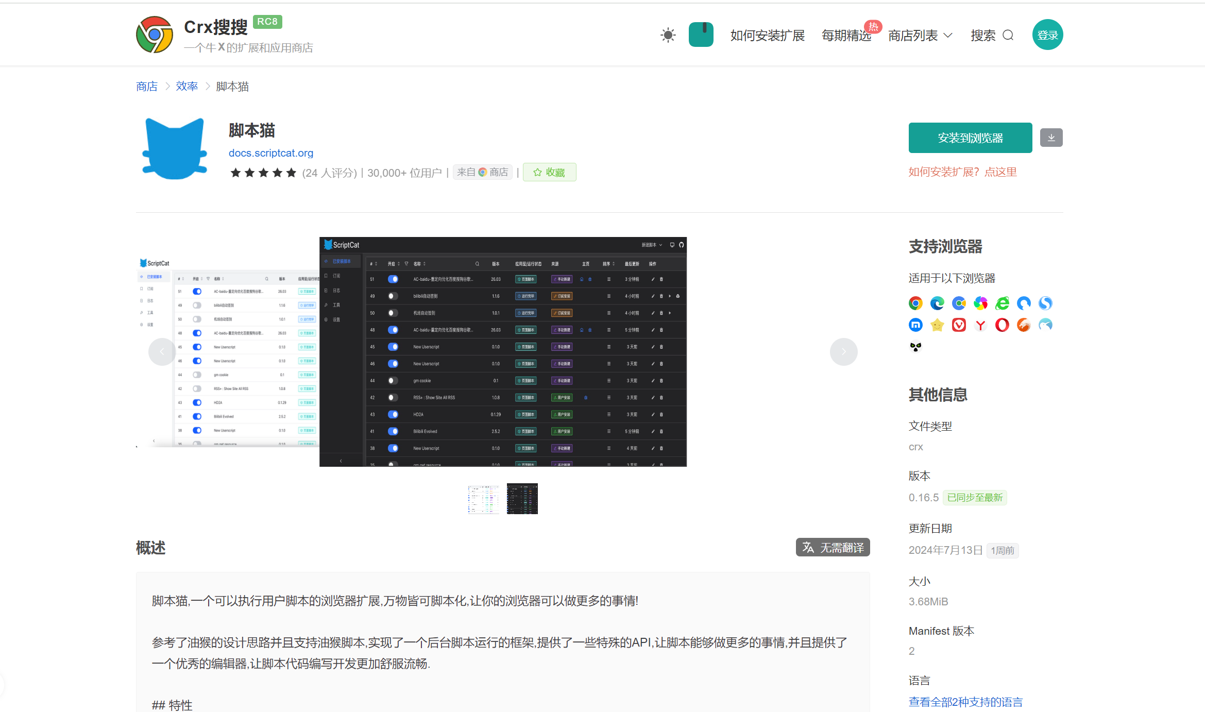The width and height of the screenshot is (1205, 712).
Task: Toggle the 收藏 favorite star button
Action: click(549, 172)
